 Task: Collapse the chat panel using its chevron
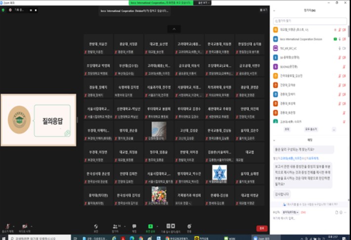point(275,140)
